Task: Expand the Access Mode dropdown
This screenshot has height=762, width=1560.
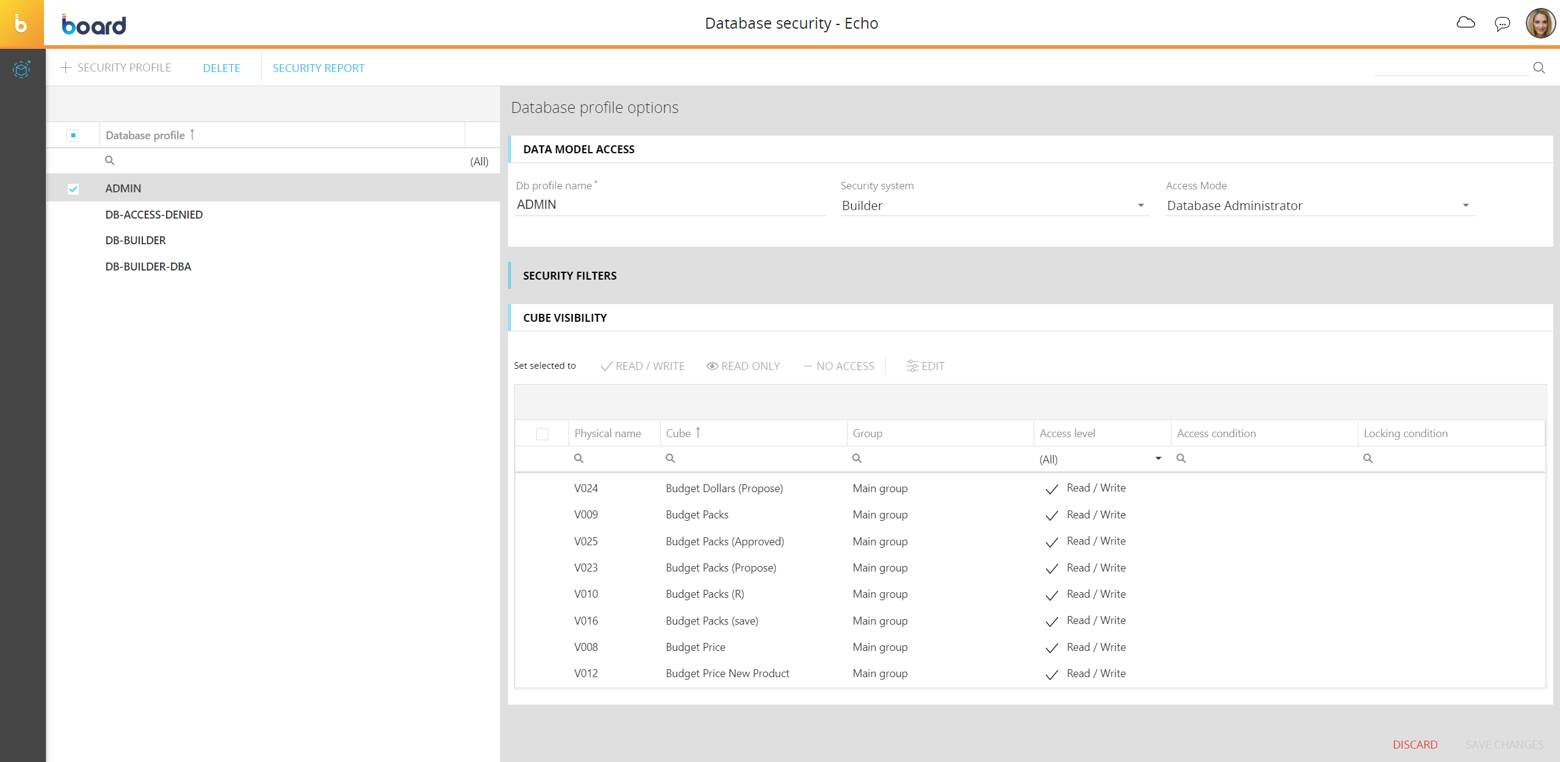Action: coord(1465,206)
